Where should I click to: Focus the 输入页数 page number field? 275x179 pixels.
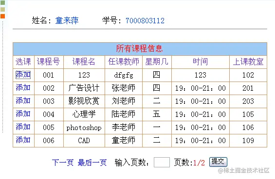pyautogui.click(x=162, y=163)
